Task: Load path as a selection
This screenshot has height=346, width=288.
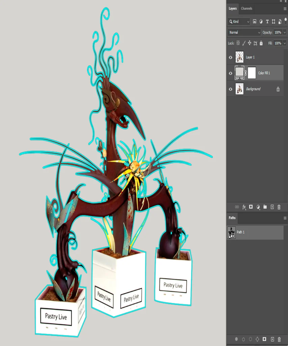Action: pyautogui.click(x=250, y=339)
